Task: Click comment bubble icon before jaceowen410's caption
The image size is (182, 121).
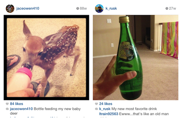Action: (x=7, y=108)
